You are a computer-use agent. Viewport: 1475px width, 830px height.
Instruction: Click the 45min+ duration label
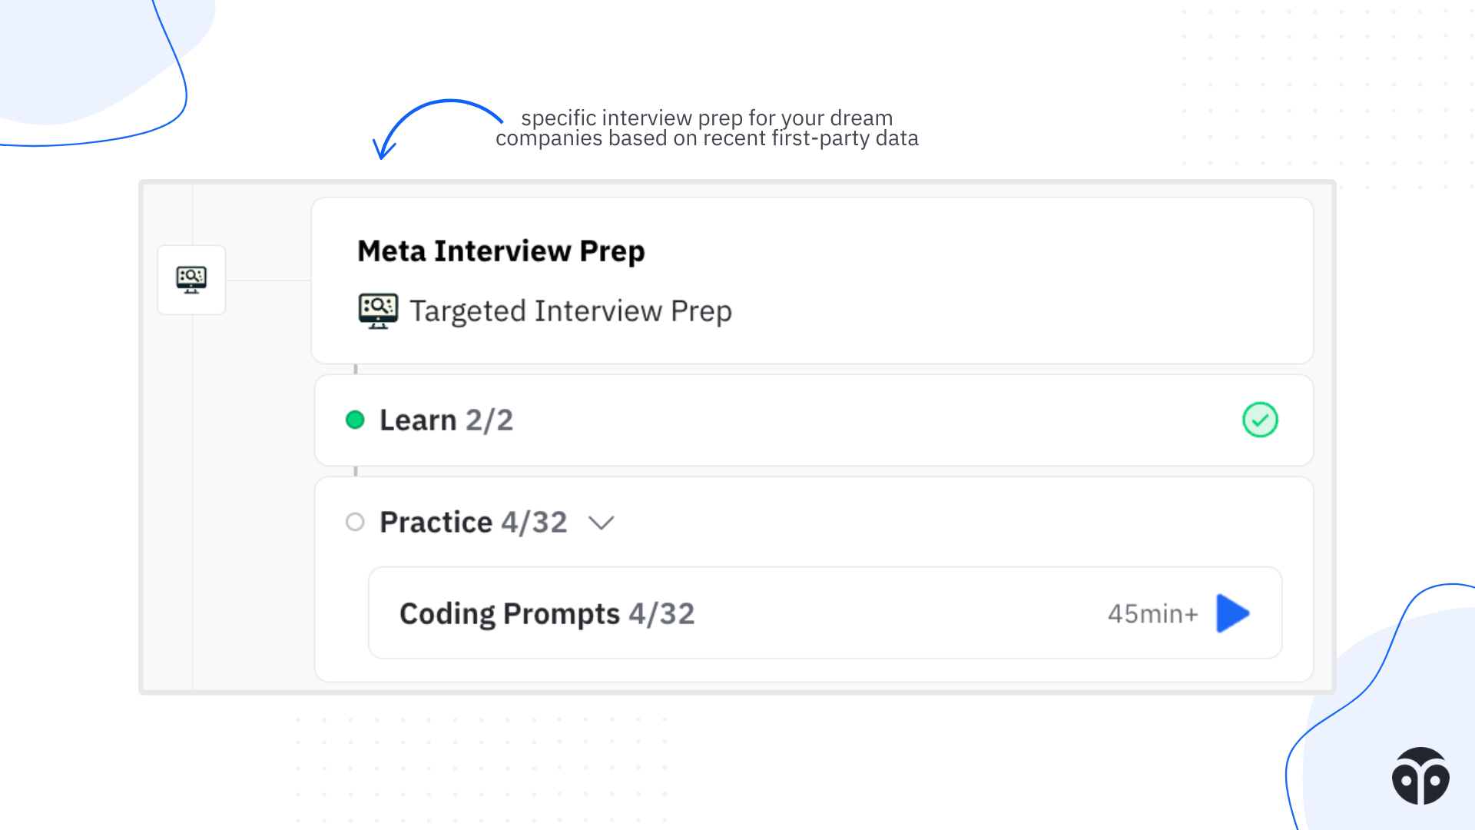tap(1152, 614)
